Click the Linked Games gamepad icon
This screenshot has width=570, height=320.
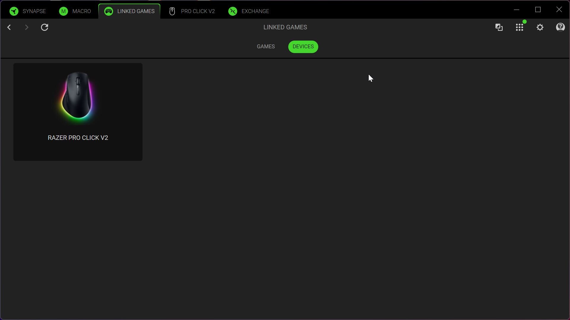click(109, 11)
